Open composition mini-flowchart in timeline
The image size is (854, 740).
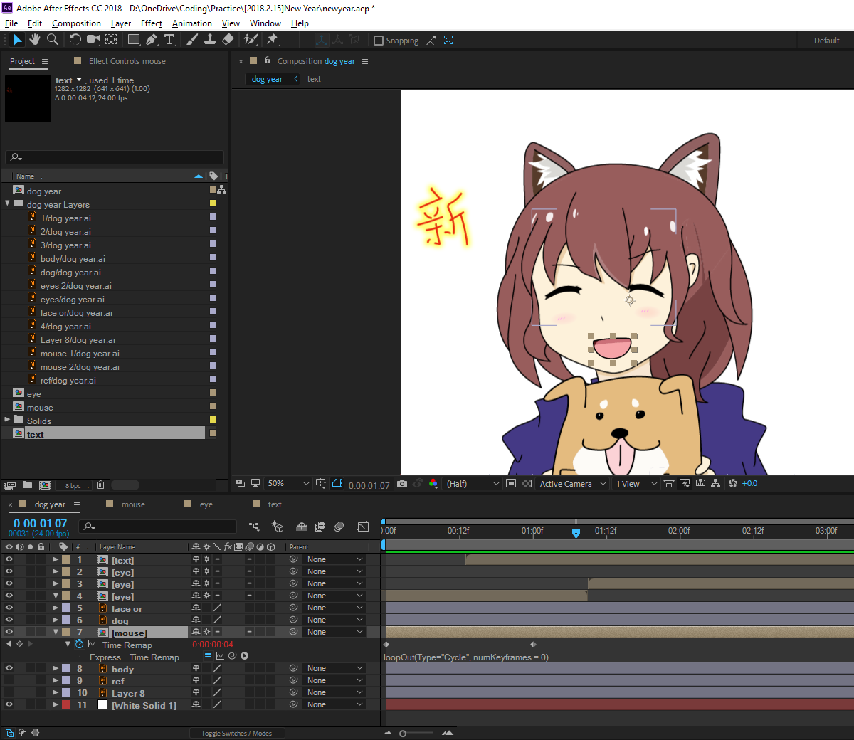tap(254, 527)
